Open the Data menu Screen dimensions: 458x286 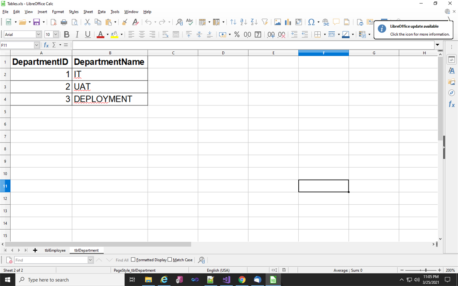tap(101, 12)
